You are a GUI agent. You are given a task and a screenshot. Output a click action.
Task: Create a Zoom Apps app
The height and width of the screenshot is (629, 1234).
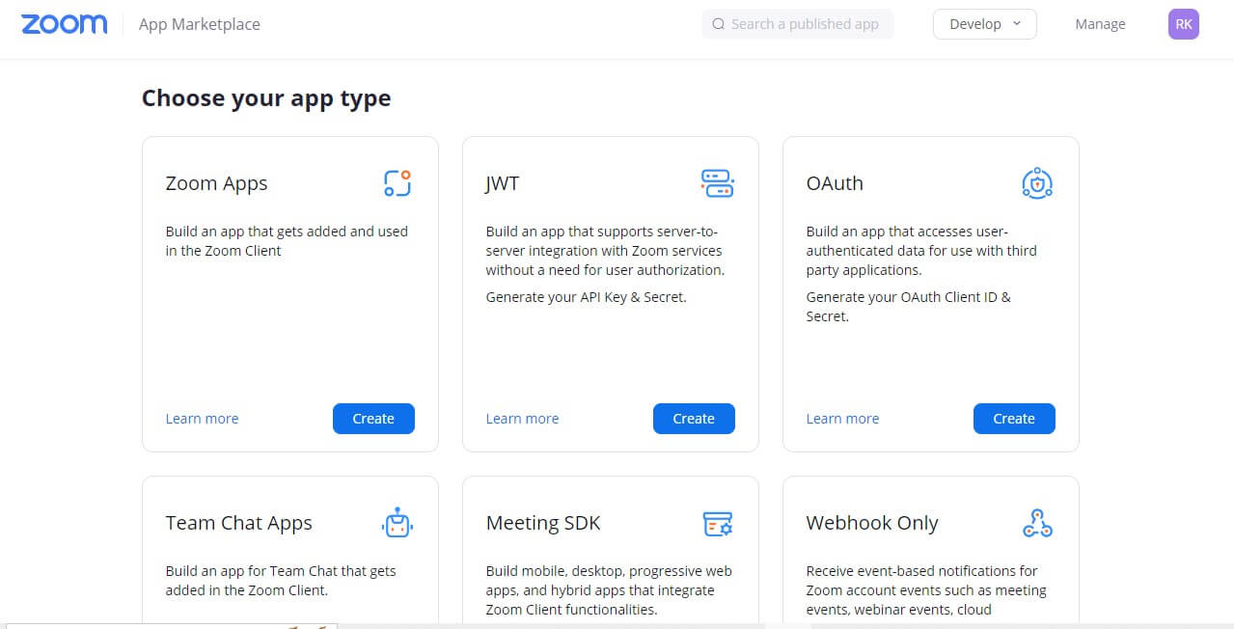pos(373,419)
